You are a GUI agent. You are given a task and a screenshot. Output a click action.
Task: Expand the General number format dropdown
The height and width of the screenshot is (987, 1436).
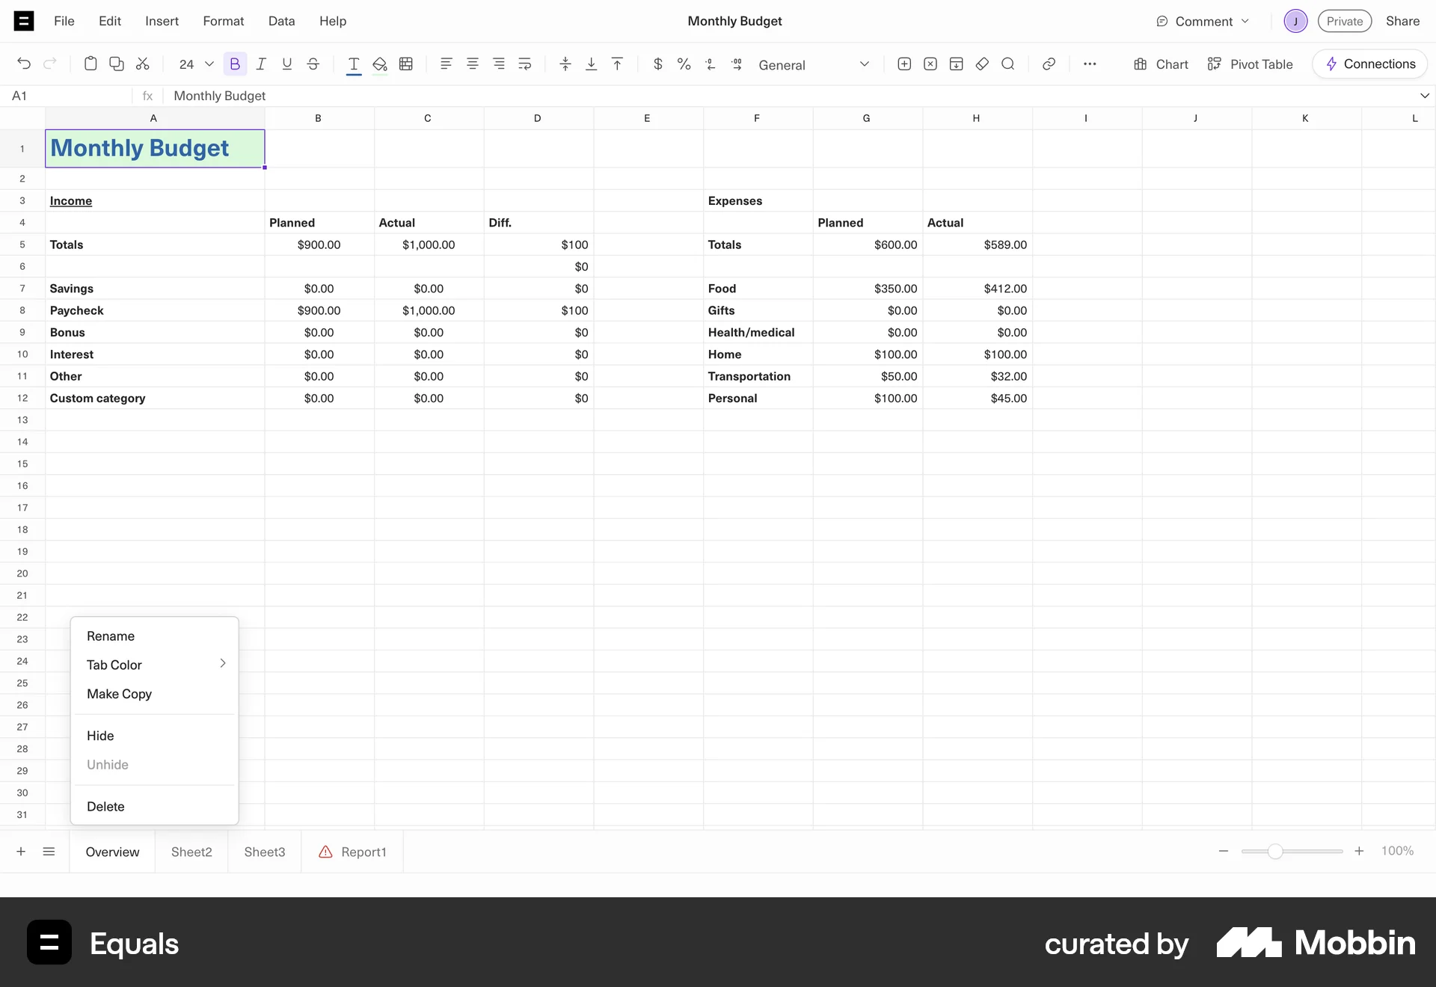pyautogui.click(x=864, y=64)
